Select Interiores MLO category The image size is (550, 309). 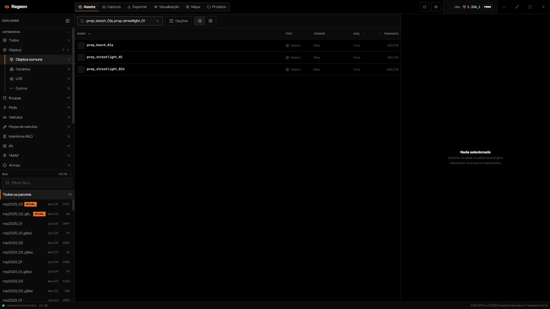[36, 136]
